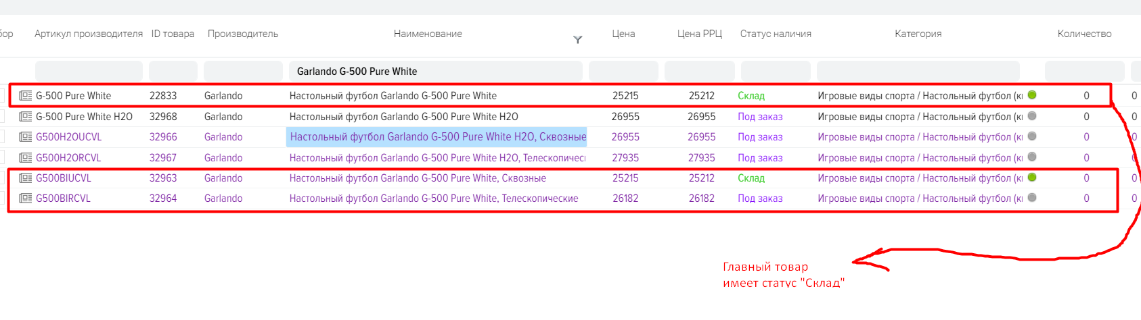The image size is (1141, 320).
Task: Open product card icon beside G500BIRCVL
Action: tap(26, 198)
